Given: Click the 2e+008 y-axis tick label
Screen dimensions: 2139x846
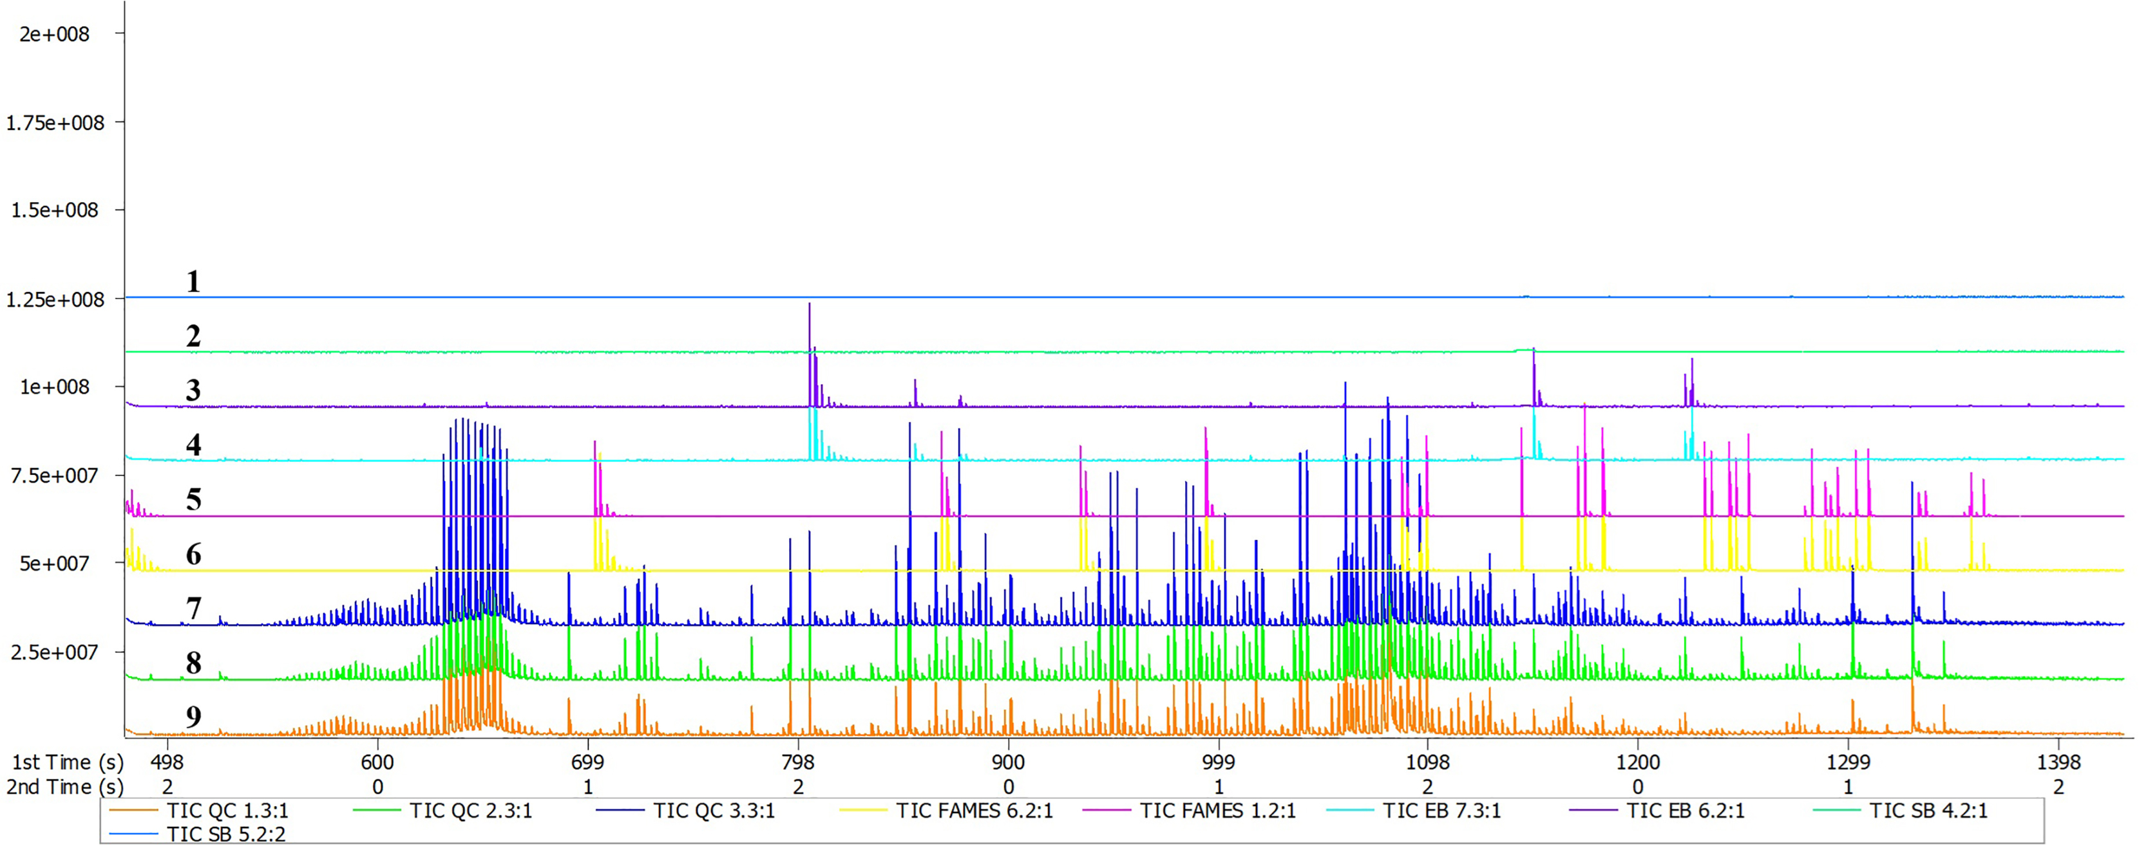Looking at the screenshot, I should tap(55, 34).
